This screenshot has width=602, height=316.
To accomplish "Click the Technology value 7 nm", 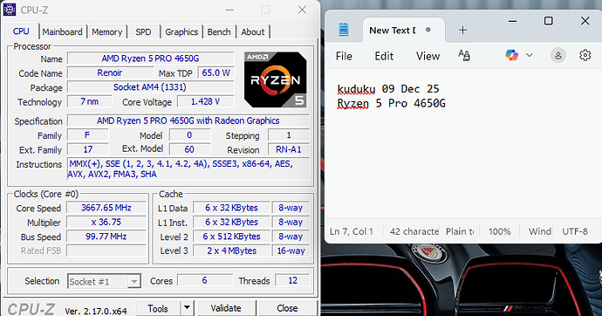I will click(x=90, y=101).
